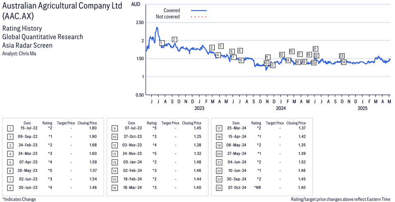Select the 30-Jun-23 date cell
Image resolution: width=395 pixels, height=202 pixels.
pyautogui.click(x=28, y=188)
